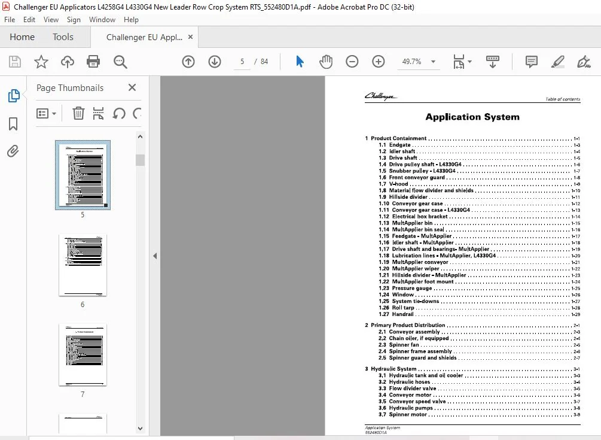Close the Challenger EU Appl document tab
The width and height of the screenshot is (601, 440).
(191, 37)
